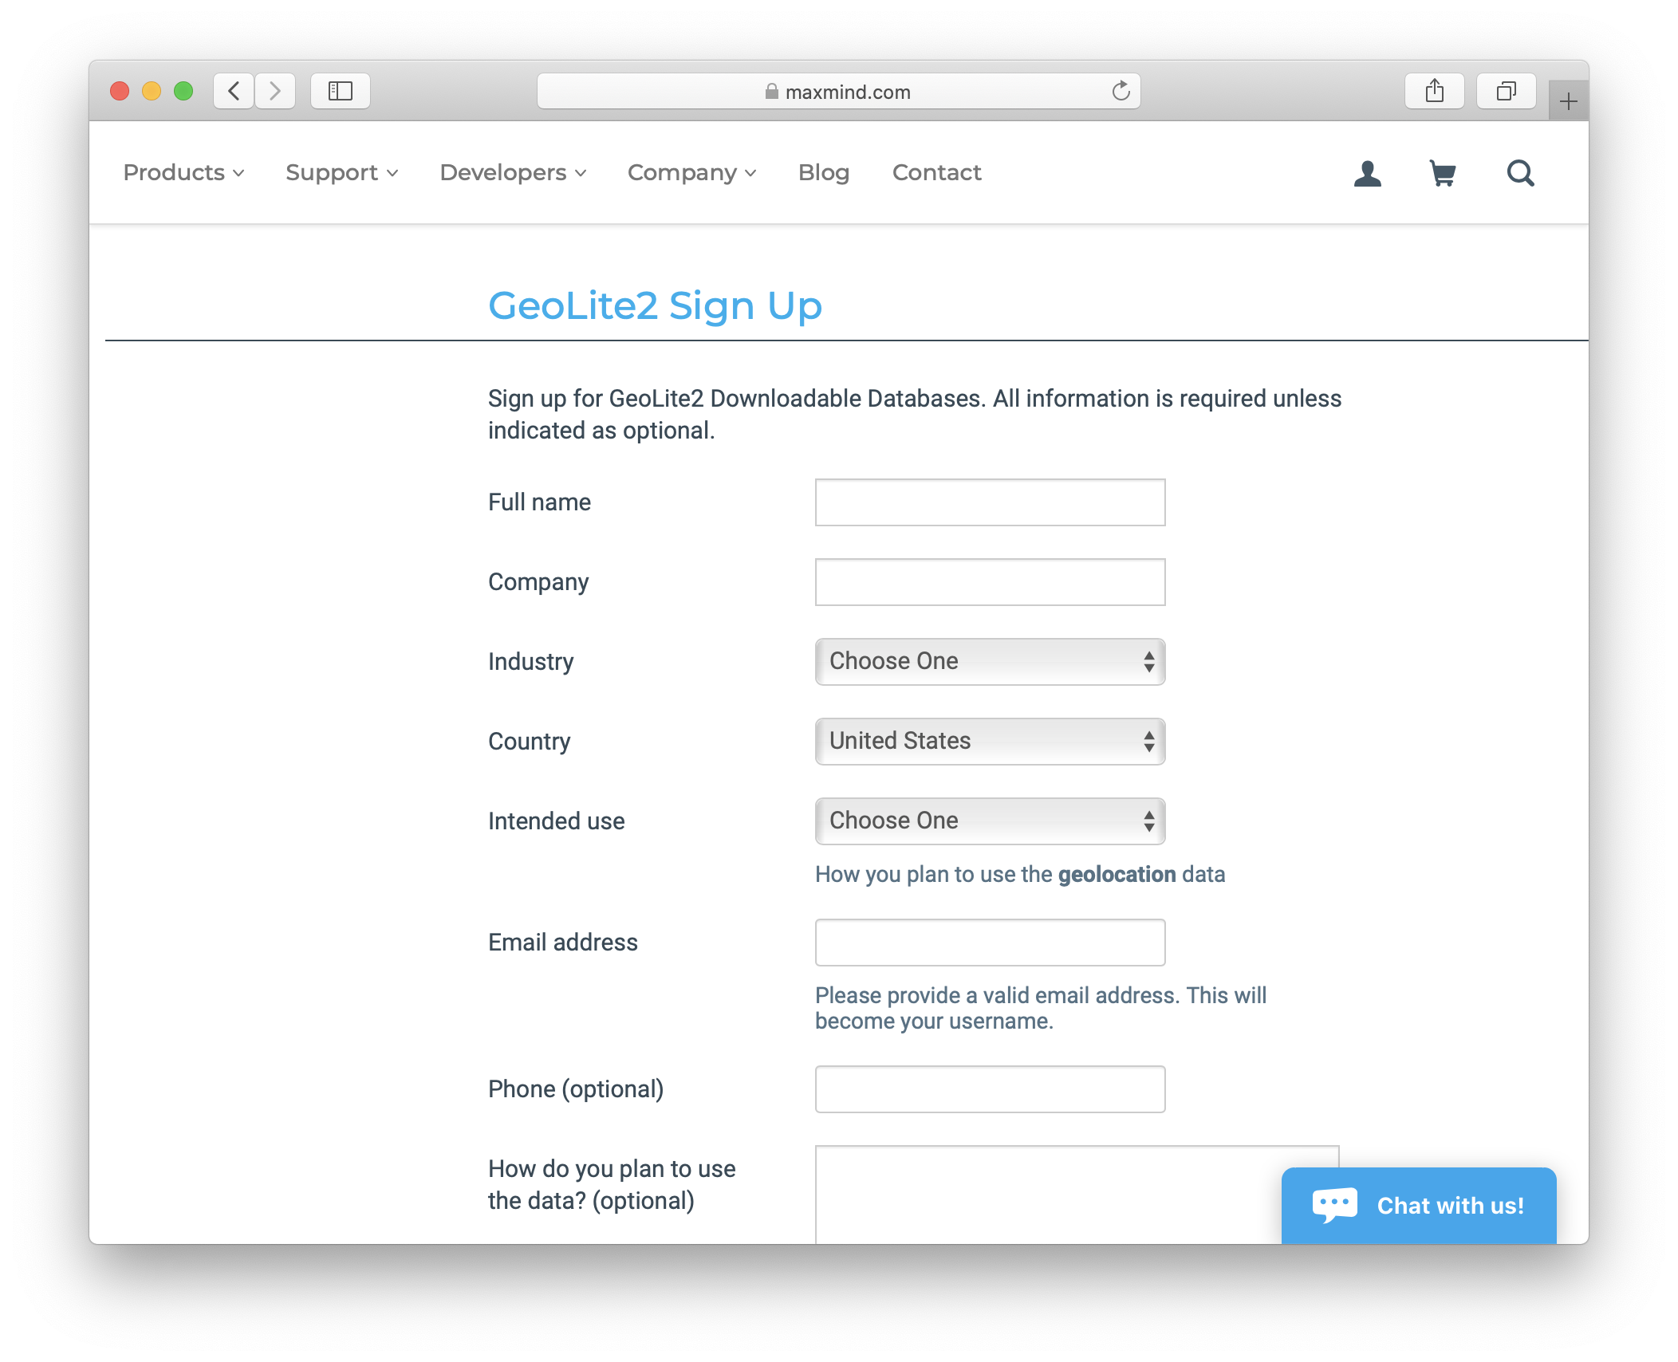Focus the Full name input field
This screenshot has width=1678, height=1362.
(990, 502)
